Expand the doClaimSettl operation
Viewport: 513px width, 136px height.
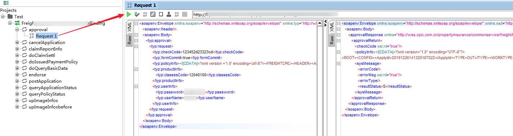coord(17,55)
